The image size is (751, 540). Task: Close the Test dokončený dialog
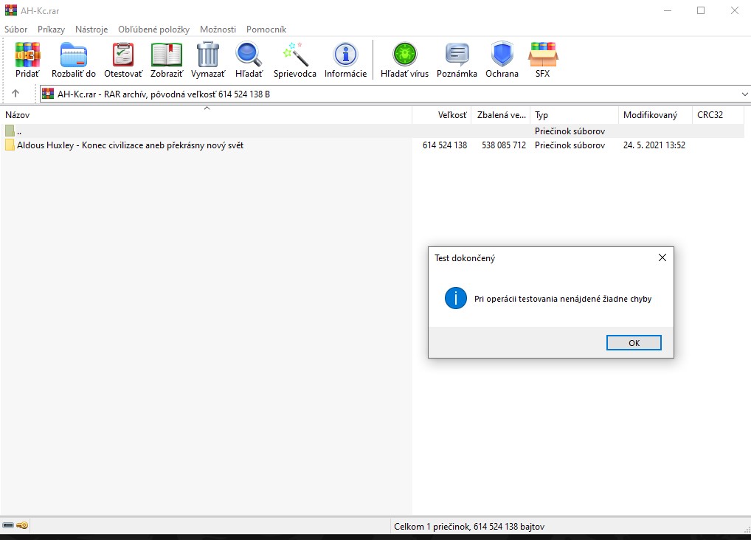coord(662,257)
